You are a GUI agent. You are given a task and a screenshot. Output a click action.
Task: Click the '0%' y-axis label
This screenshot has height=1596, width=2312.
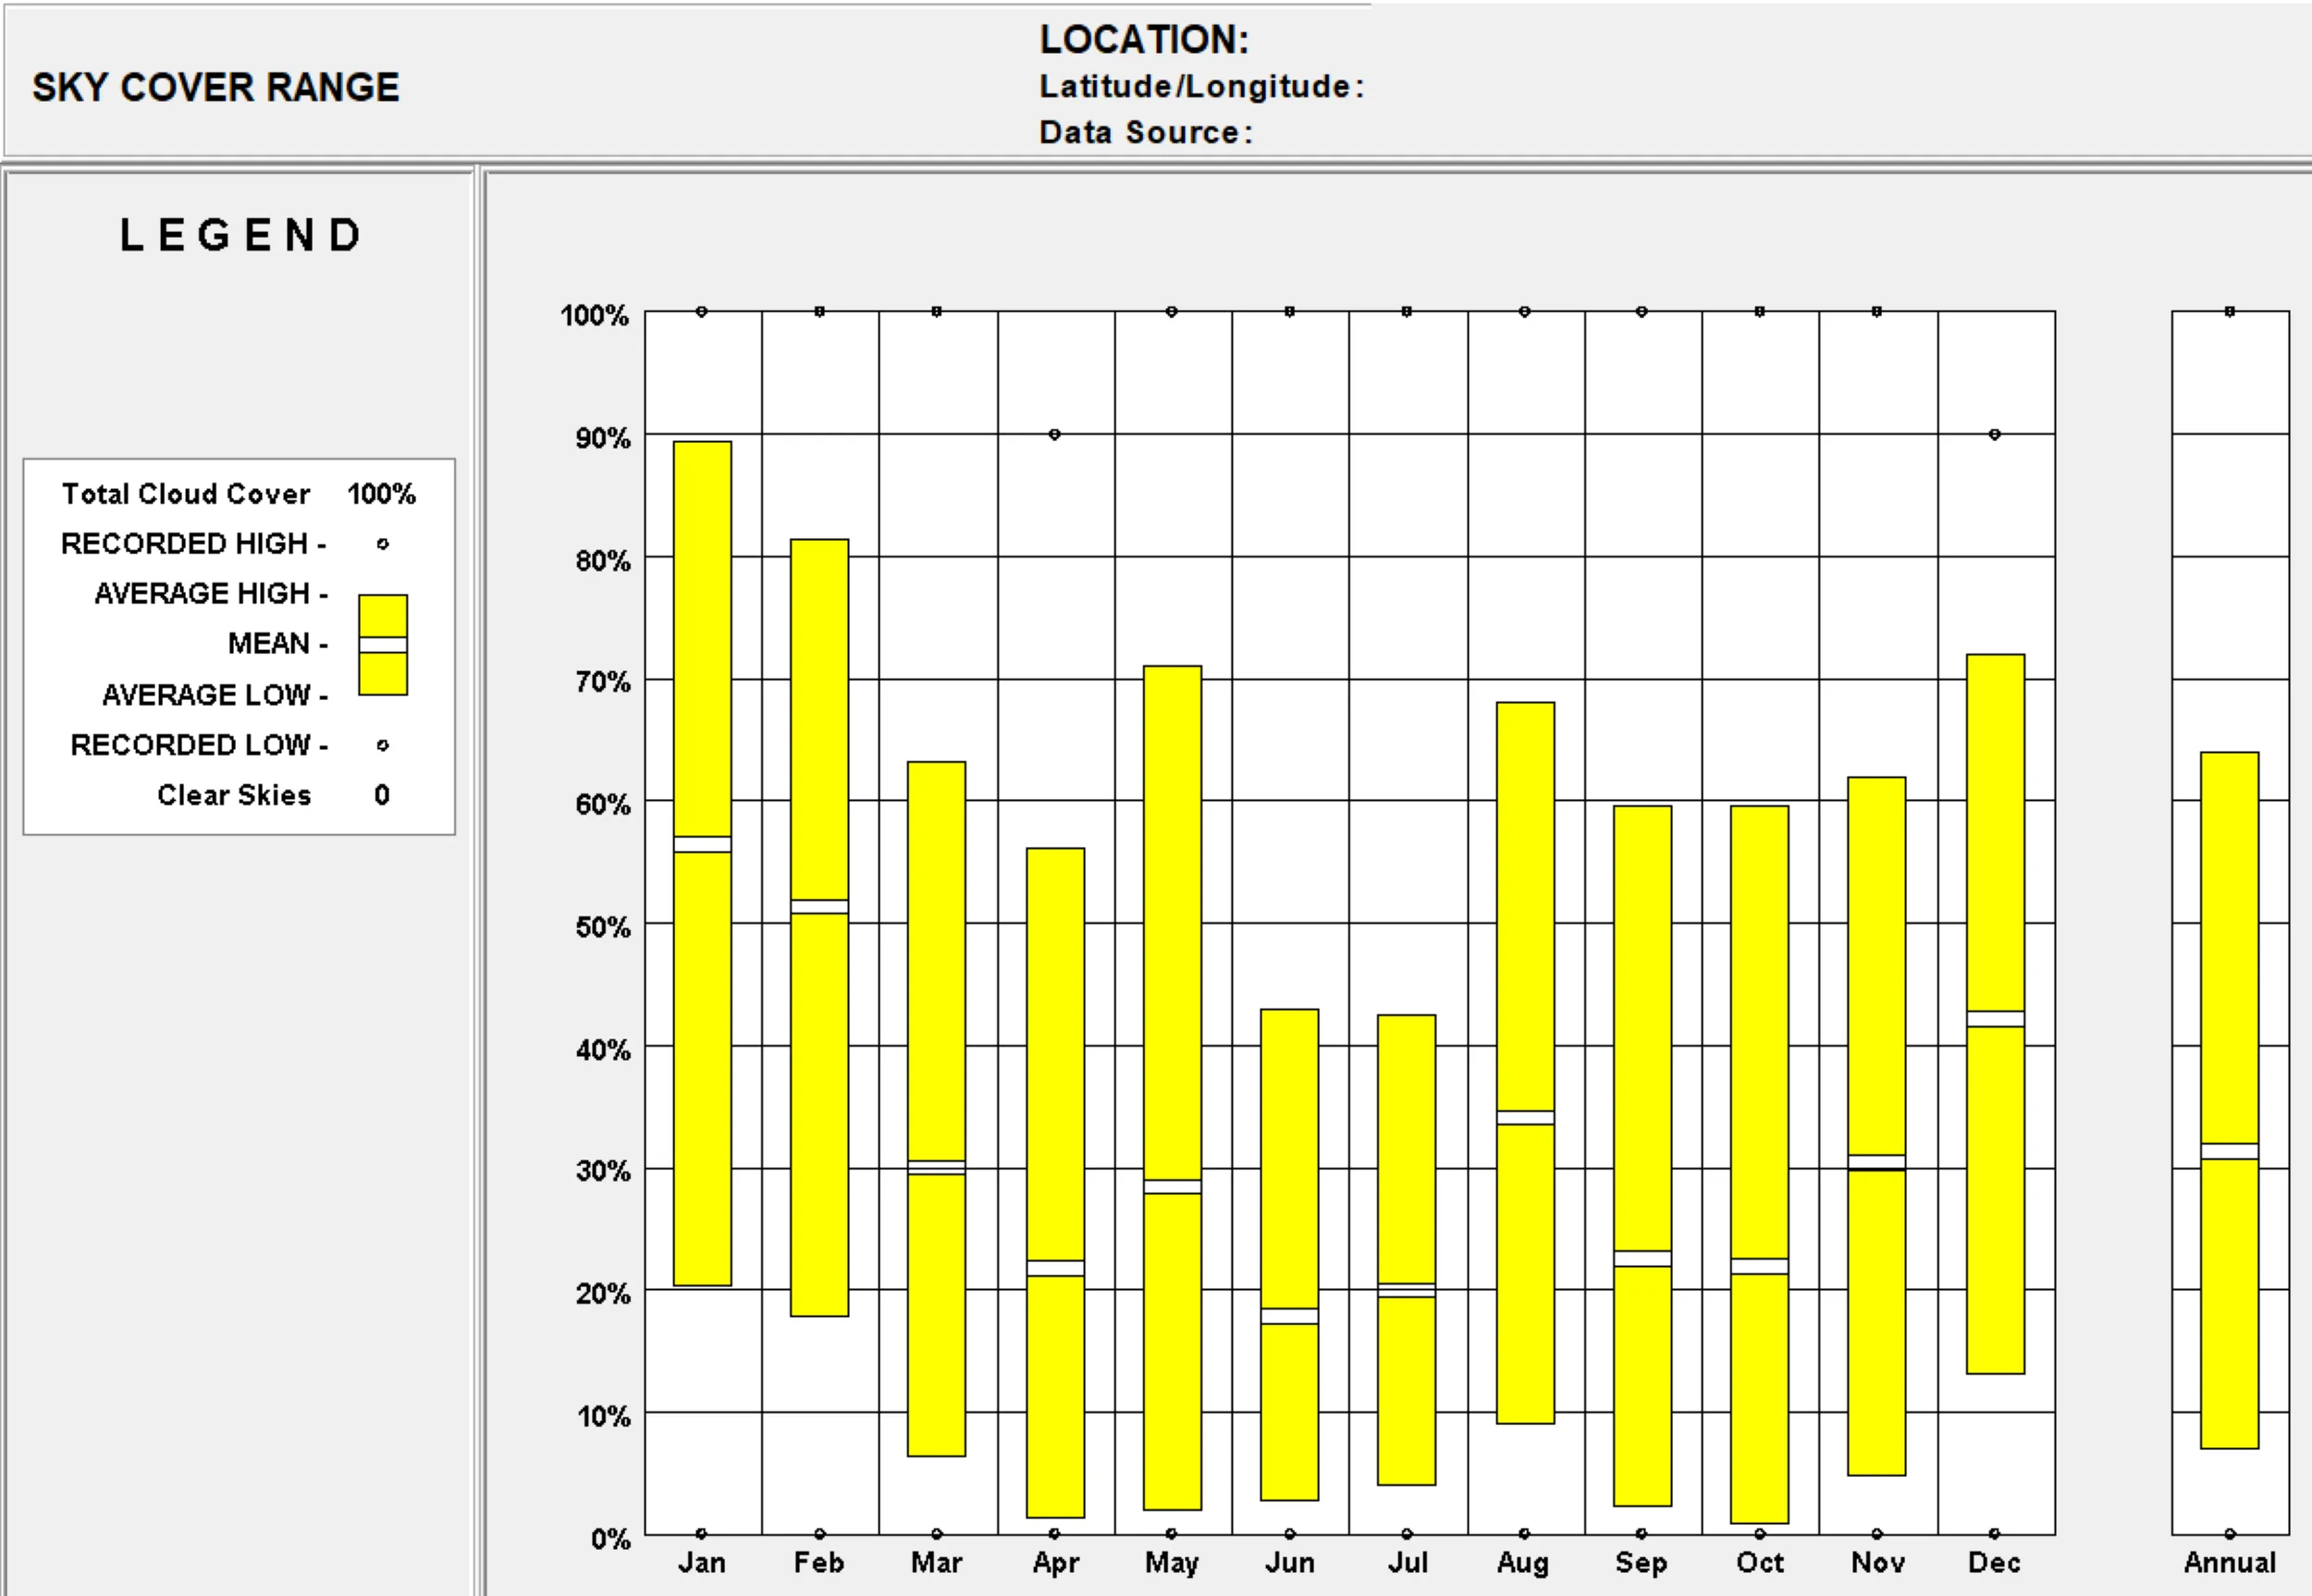click(610, 1539)
